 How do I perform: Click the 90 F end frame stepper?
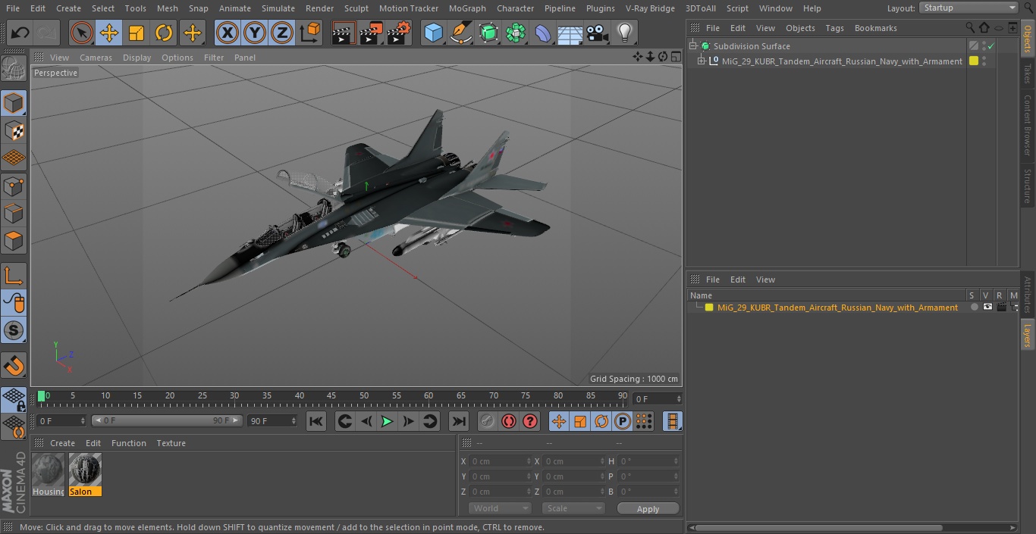(293, 420)
